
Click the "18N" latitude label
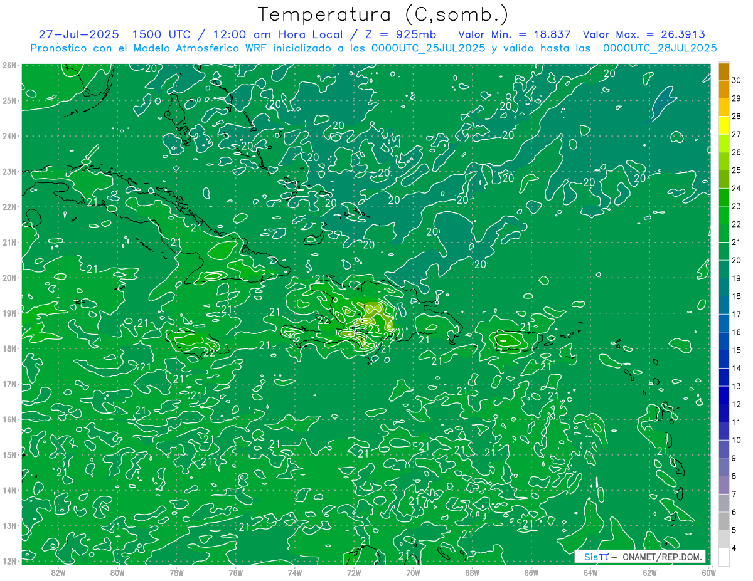[x=9, y=348]
